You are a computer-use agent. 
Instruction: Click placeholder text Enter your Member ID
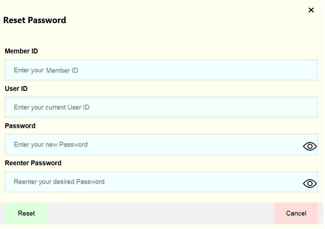click(x=46, y=70)
